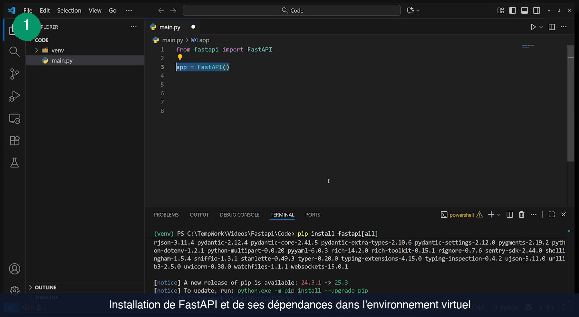This screenshot has height=317, width=579.
Task: Open the Source Control view
Action: 14,74
